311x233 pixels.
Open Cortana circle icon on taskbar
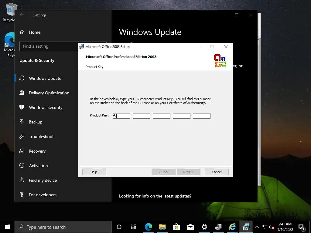click(119, 227)
